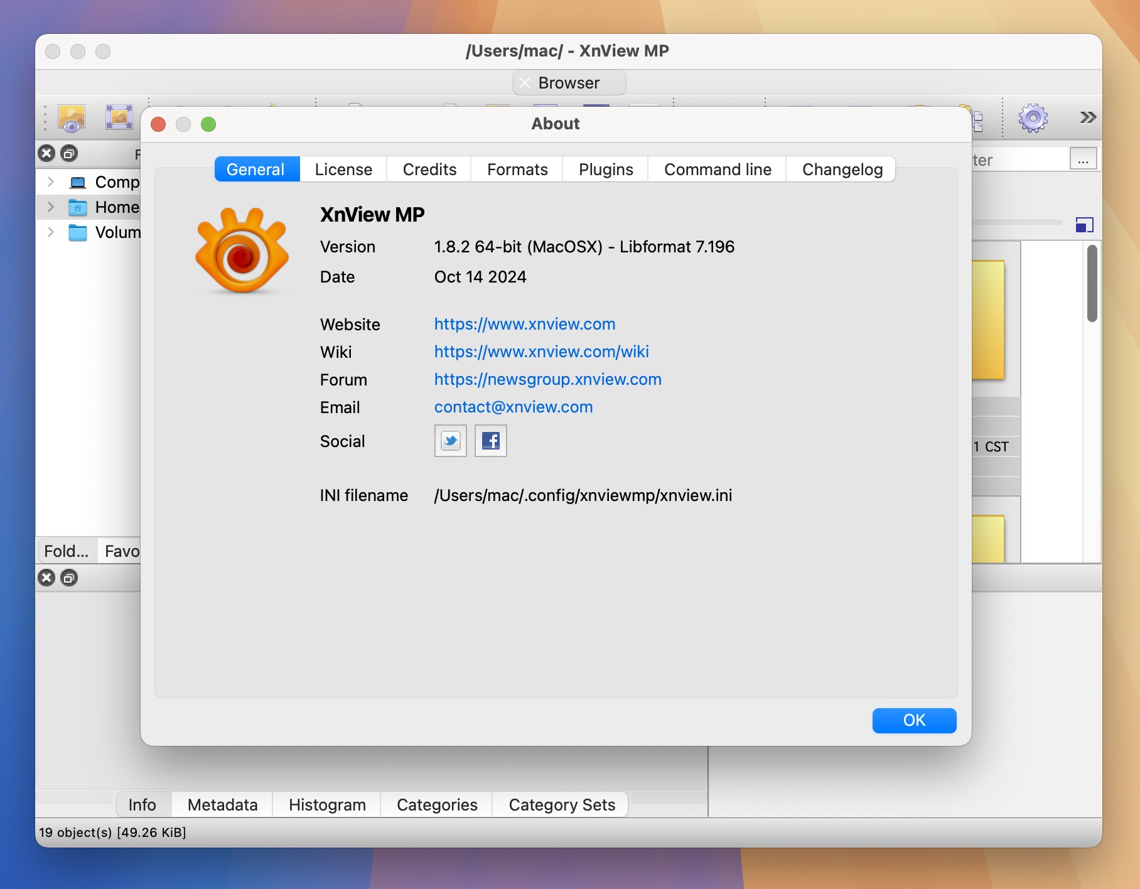The image size is (1140, 889).
Task: Open the Category Sets bottom tab
Action: pos(562,805)
